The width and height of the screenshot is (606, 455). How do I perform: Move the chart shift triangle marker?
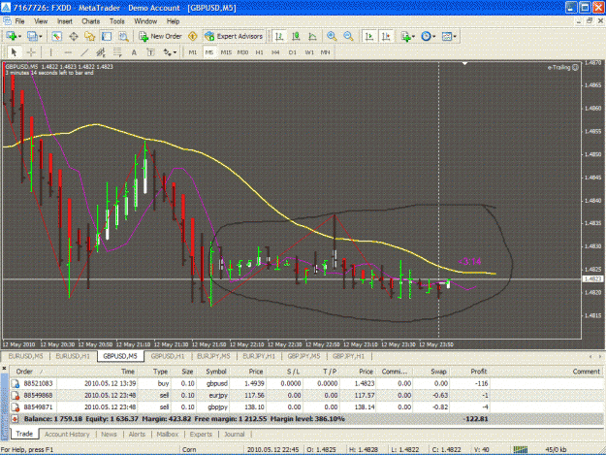[465, 63]
